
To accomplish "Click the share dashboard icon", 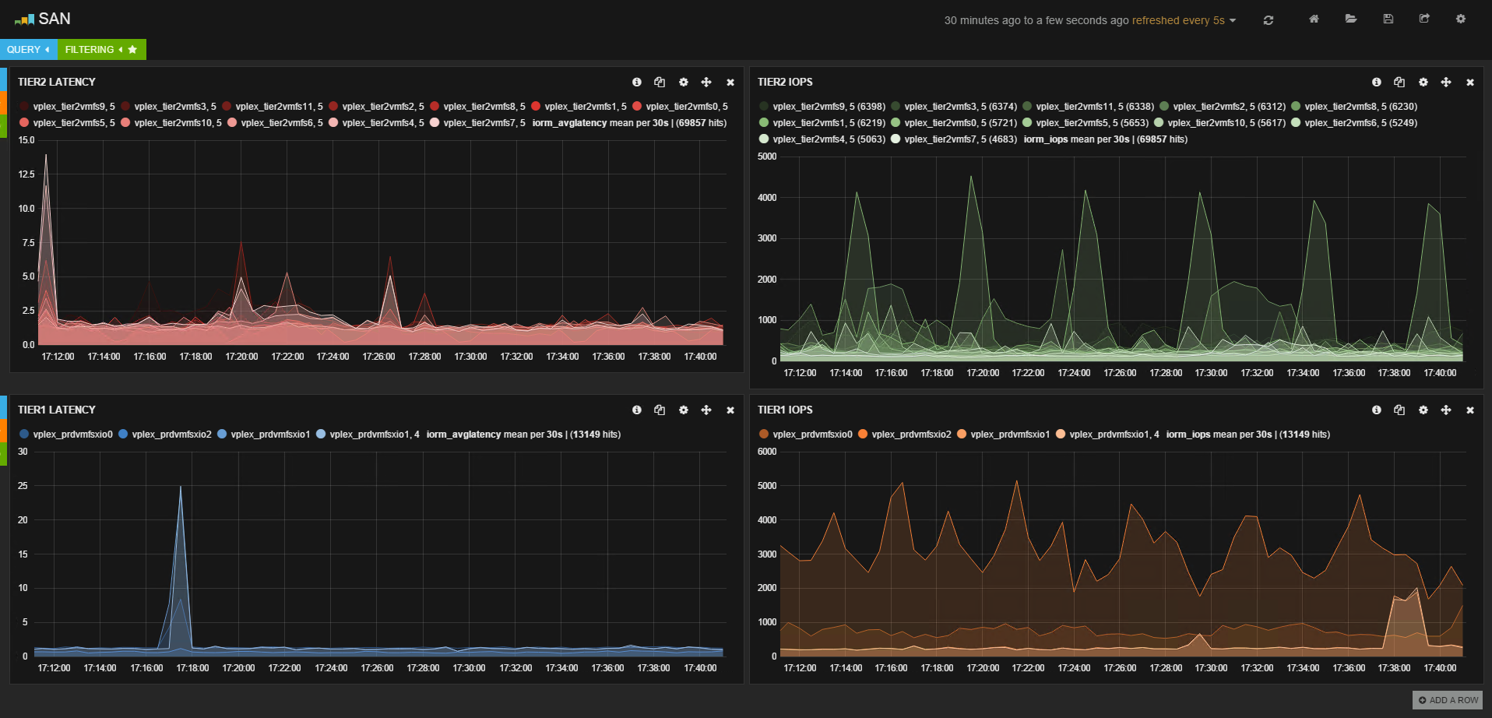I will (x=1424, y=19).
